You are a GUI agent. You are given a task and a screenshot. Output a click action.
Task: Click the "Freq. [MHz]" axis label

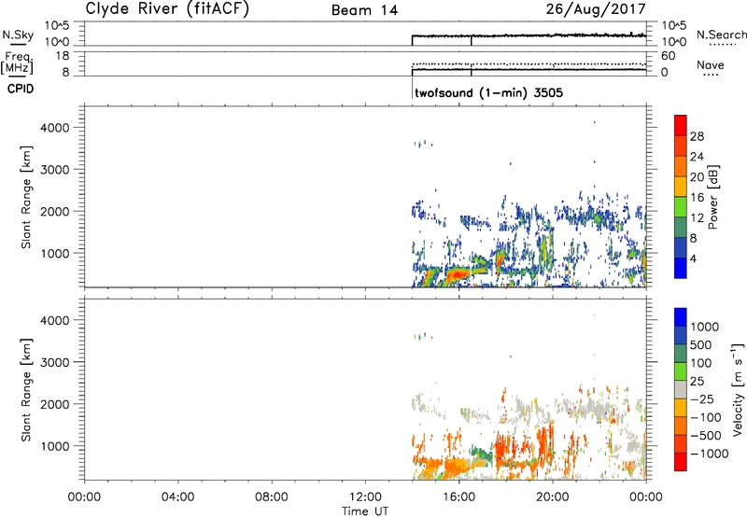click(x=18, y=63)
